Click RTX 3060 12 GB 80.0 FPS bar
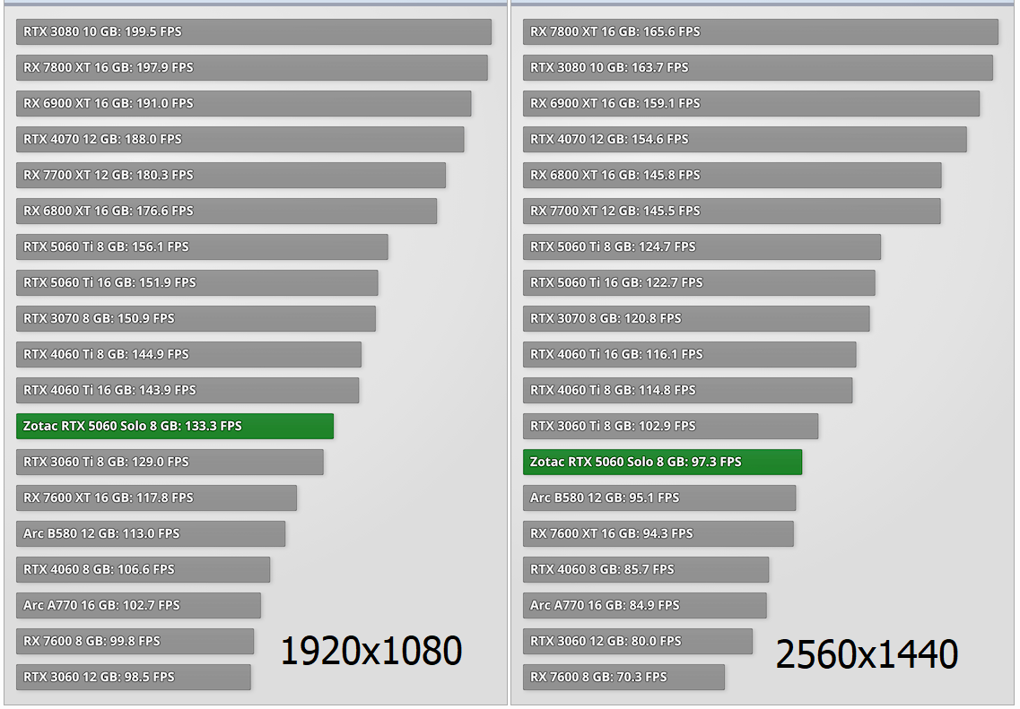 pyautogui.click(x=638, y=641)
